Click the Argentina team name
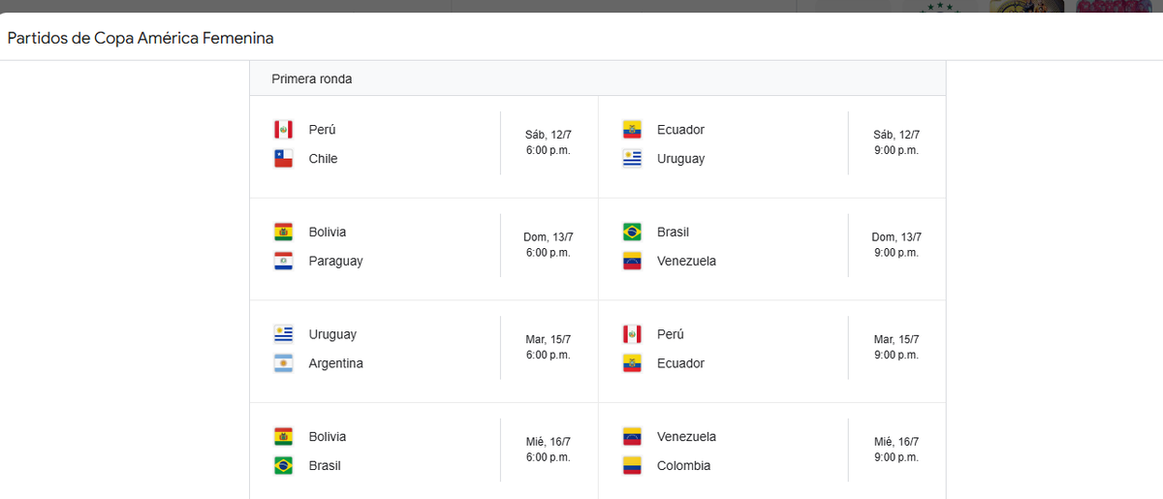1163x499 pixels. click(x=336, y=363)
